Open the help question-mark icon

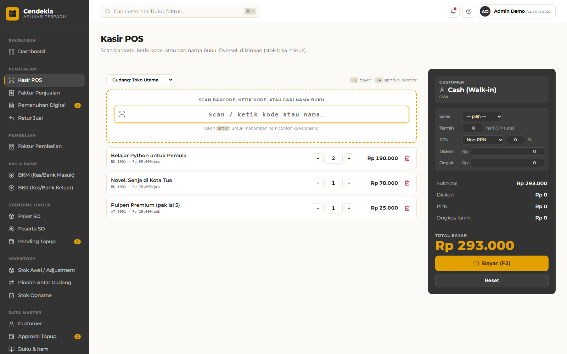pyautogui.click(x=469, y=11)
